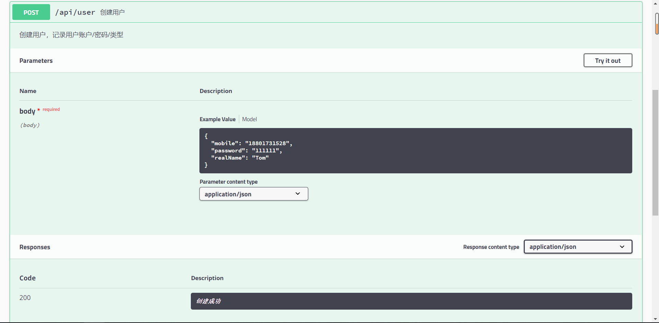
Task: Click the Parameters section heading
Action: 36,61
